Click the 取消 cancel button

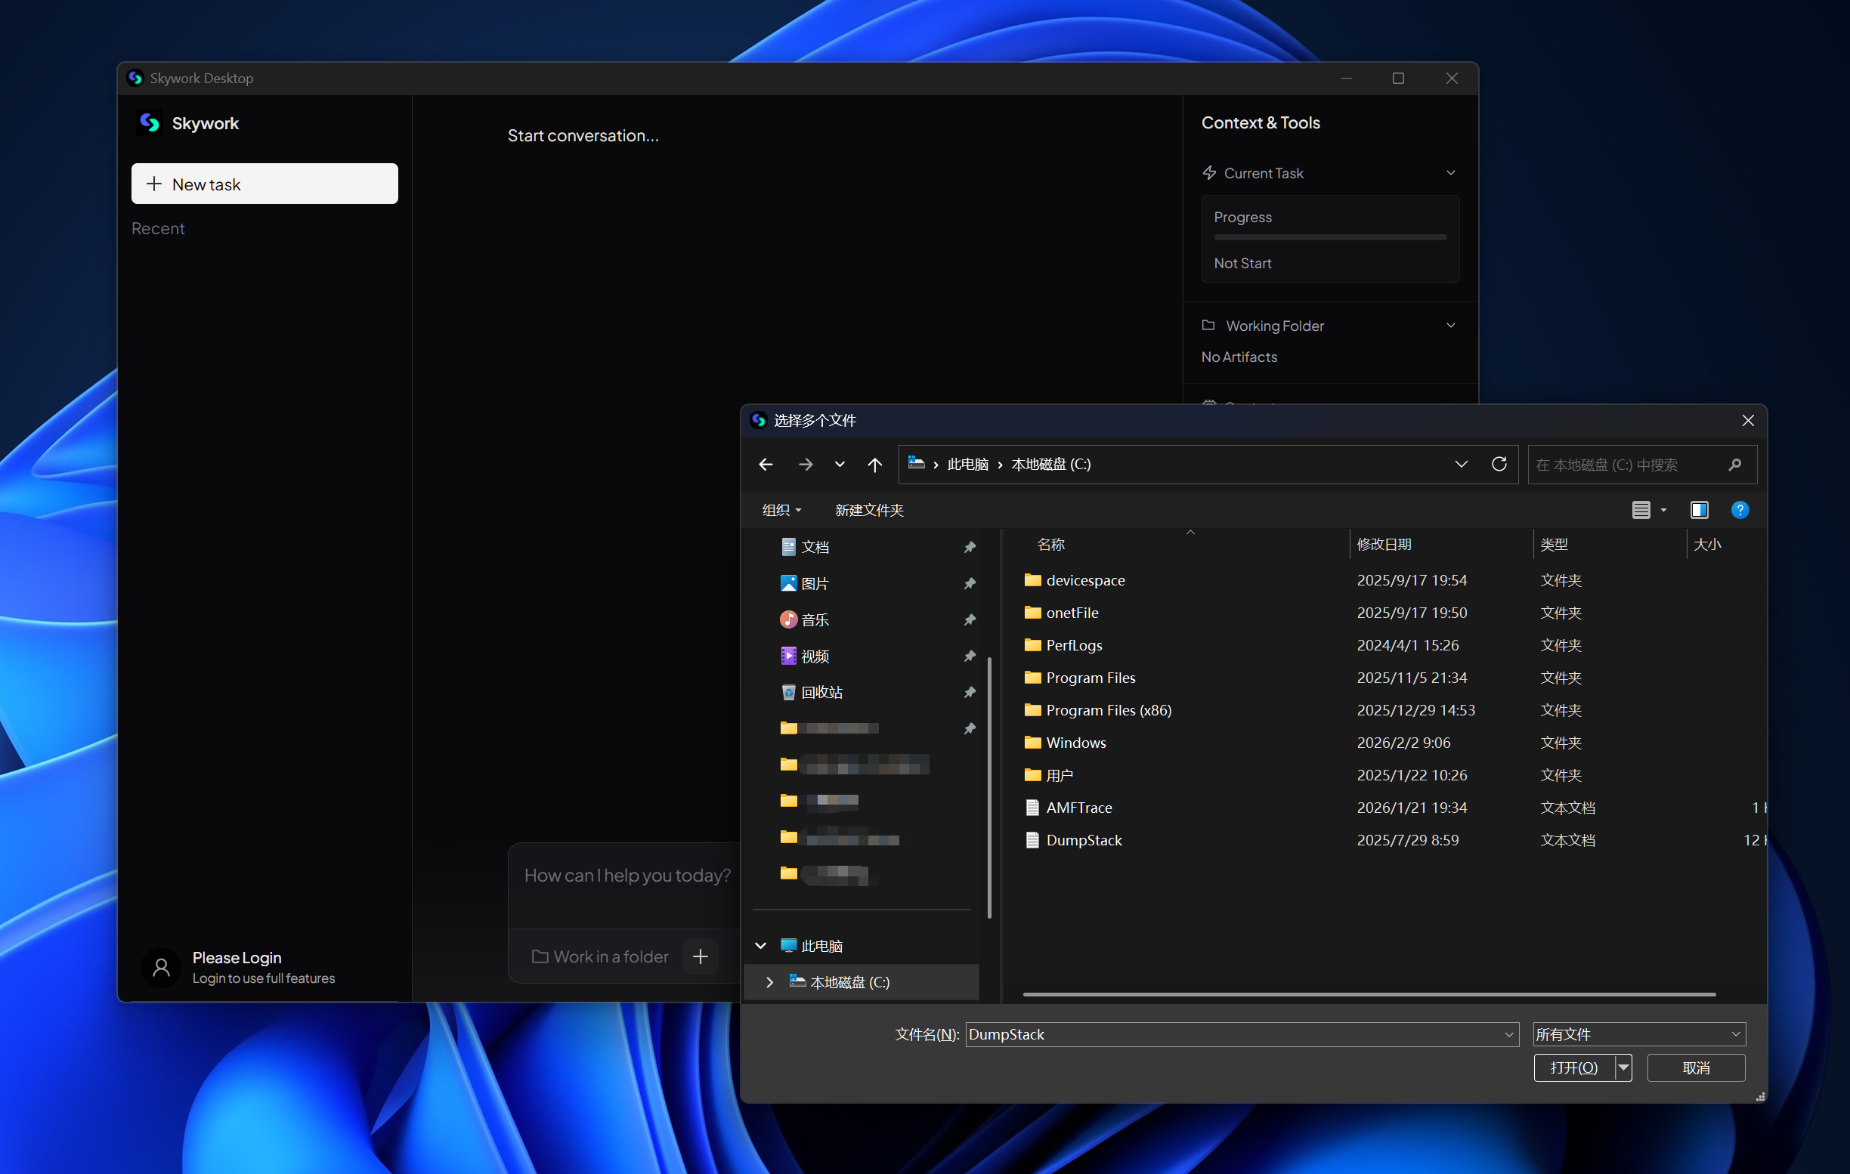pyautogui.click(x=1696, y=1067)
